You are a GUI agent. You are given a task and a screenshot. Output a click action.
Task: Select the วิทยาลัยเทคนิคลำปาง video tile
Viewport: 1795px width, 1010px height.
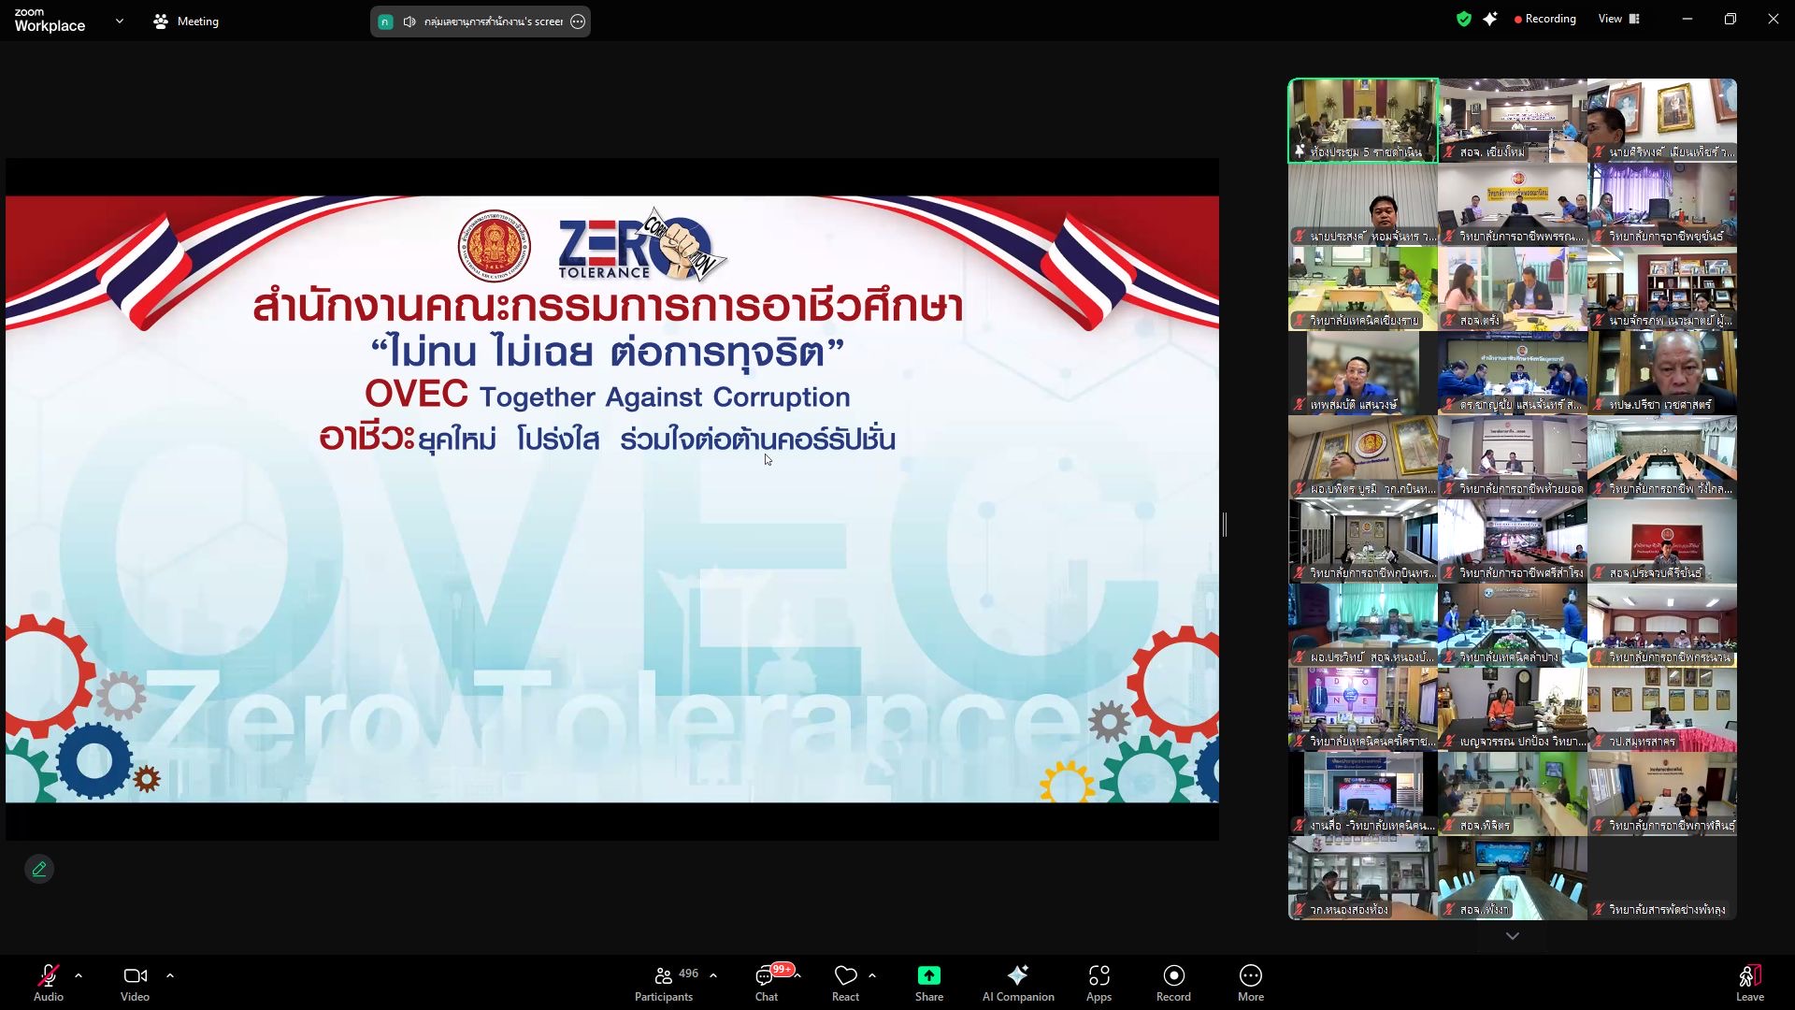[x=1513, y=626]
